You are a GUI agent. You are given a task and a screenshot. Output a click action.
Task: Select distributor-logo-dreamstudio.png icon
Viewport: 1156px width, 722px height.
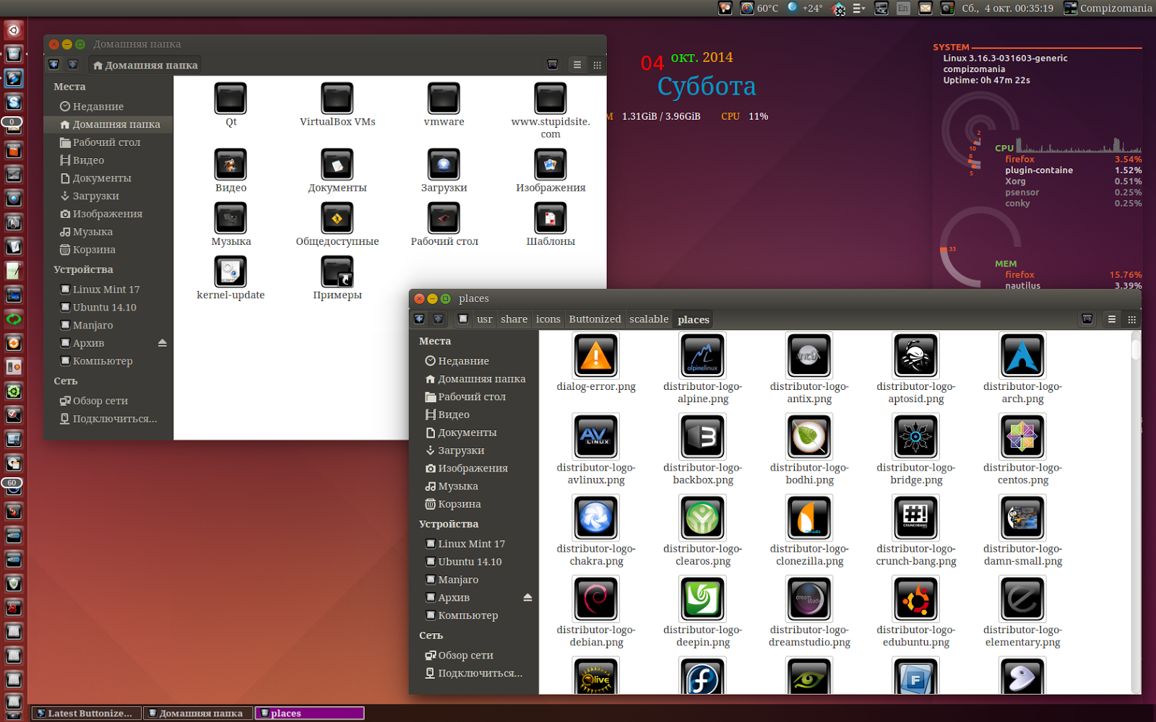[809, 599]
